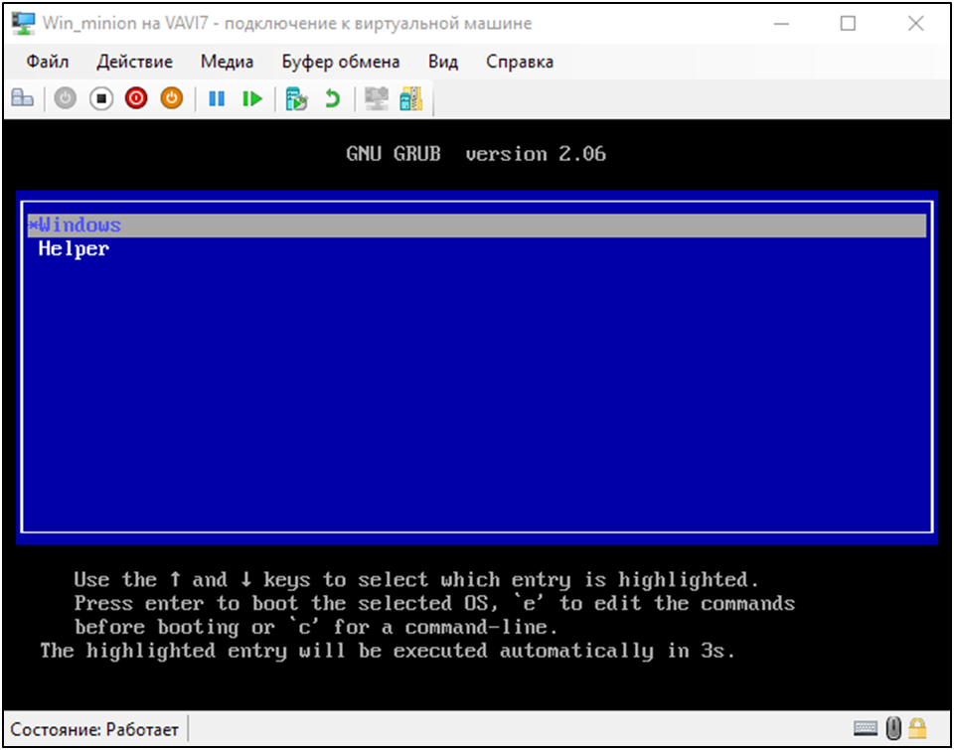Click the green Reset play icon
Screen dimensions: 954x750
(x=252, y=98)
